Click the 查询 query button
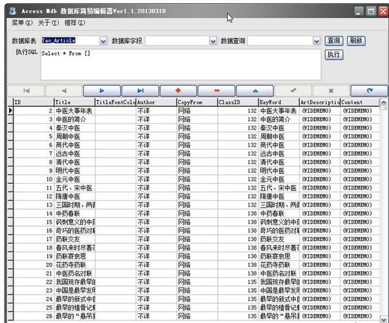389x323 pixels. (334, 41)
